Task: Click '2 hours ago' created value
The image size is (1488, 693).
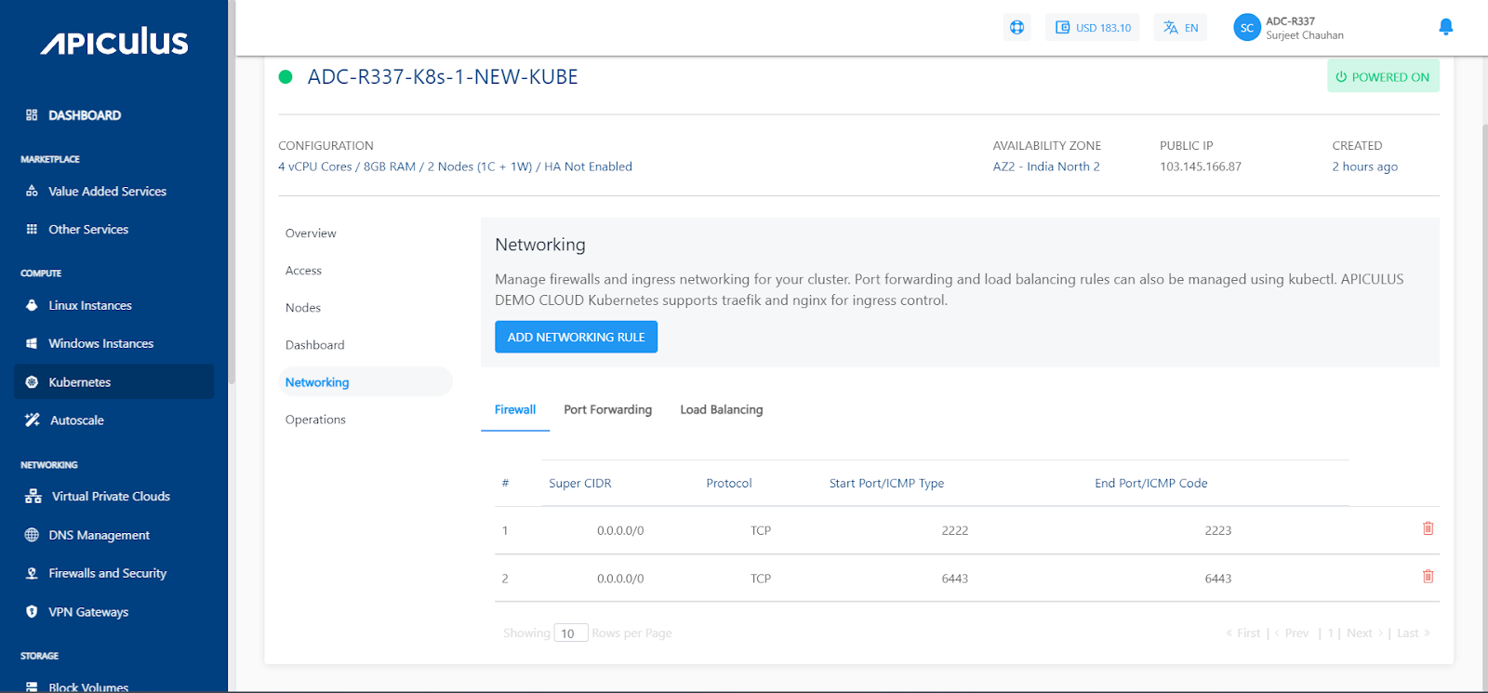Action: [1364, 167]
